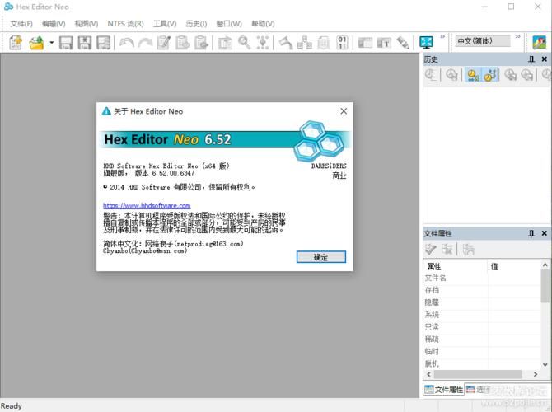Select the 隐藏 property row
Screen dimensions: 552x412
pos(482,302)
